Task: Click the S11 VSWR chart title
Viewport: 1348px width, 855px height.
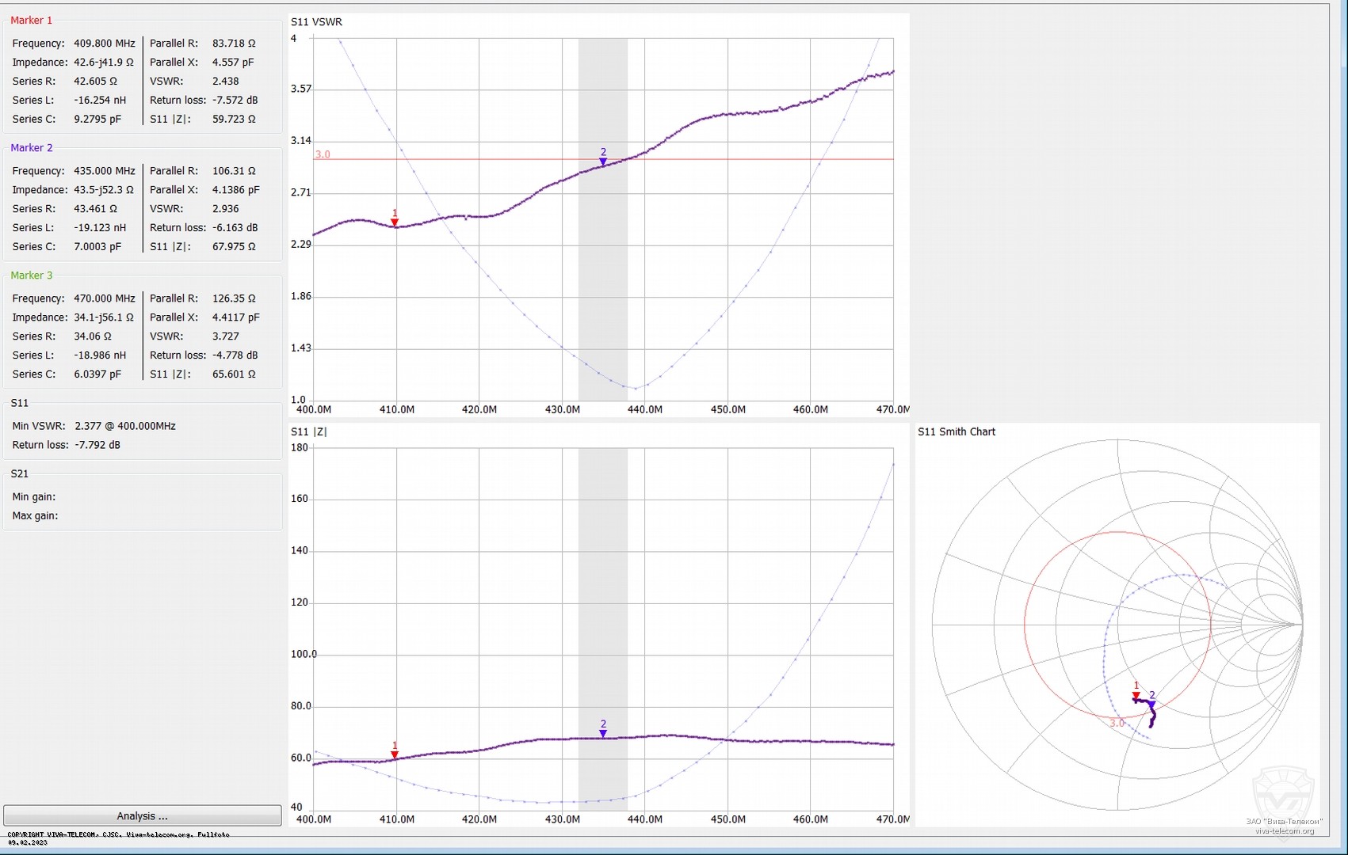Action: 316,22
